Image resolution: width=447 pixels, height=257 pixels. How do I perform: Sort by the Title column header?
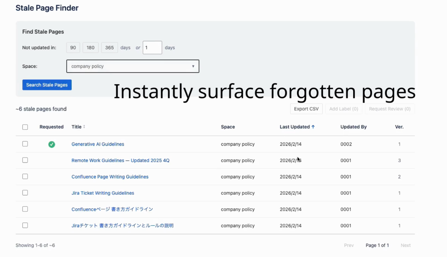coord(77,127)
